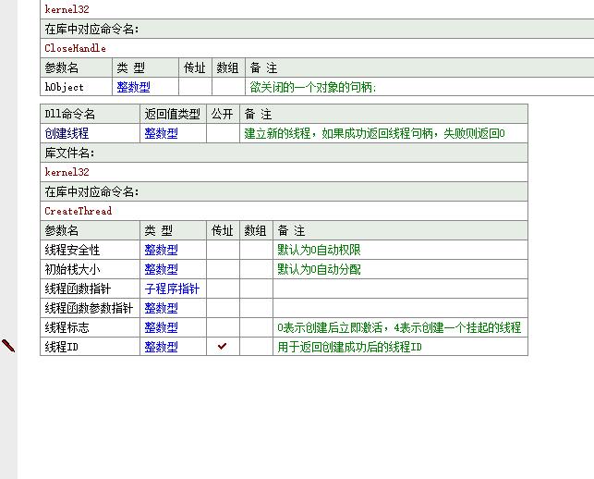Click remark 用于返回创建成功后的线程ID

pos(350,347)
